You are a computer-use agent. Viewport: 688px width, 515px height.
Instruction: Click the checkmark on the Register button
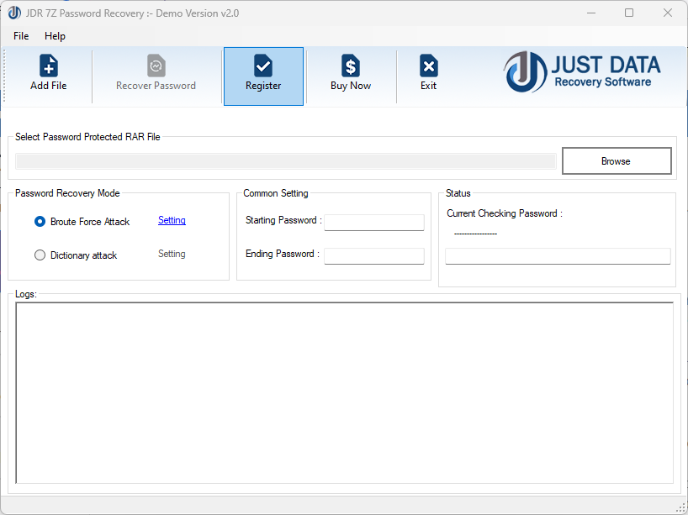tap(263, 66)
